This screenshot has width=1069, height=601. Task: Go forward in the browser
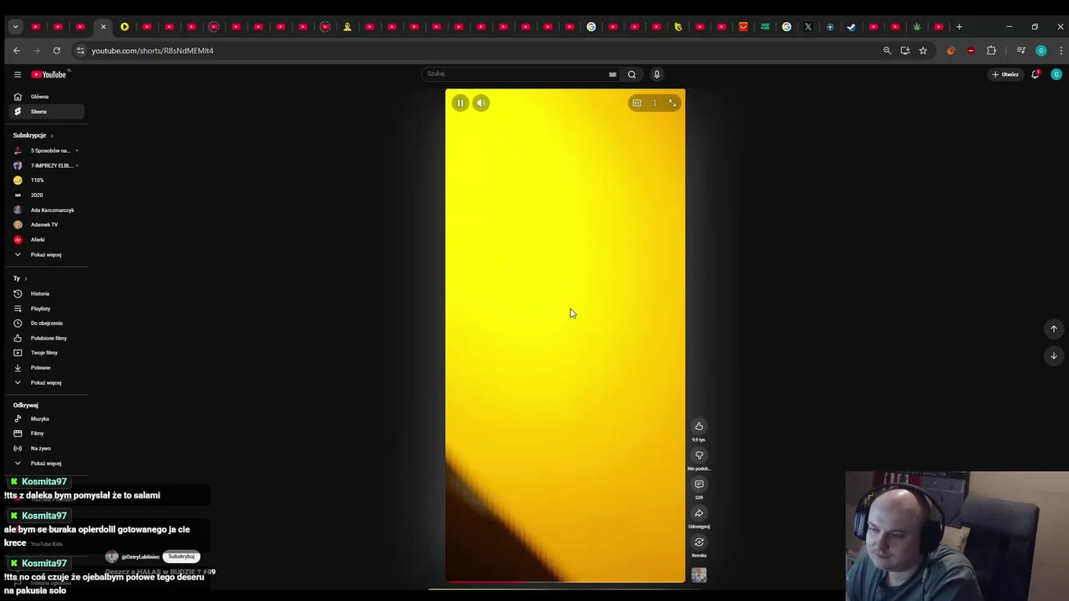(37, 51)
